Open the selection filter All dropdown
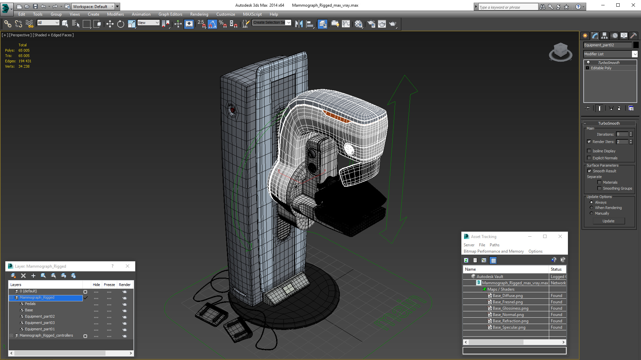The width and height of the screenshot is (641, 360). (x=48, y=23)
